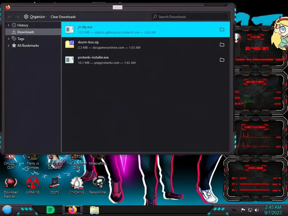Image resolution: width=288 pixels, height=216 pixels.
Task: Click the alien head widget icon
Action: (237, 38)
